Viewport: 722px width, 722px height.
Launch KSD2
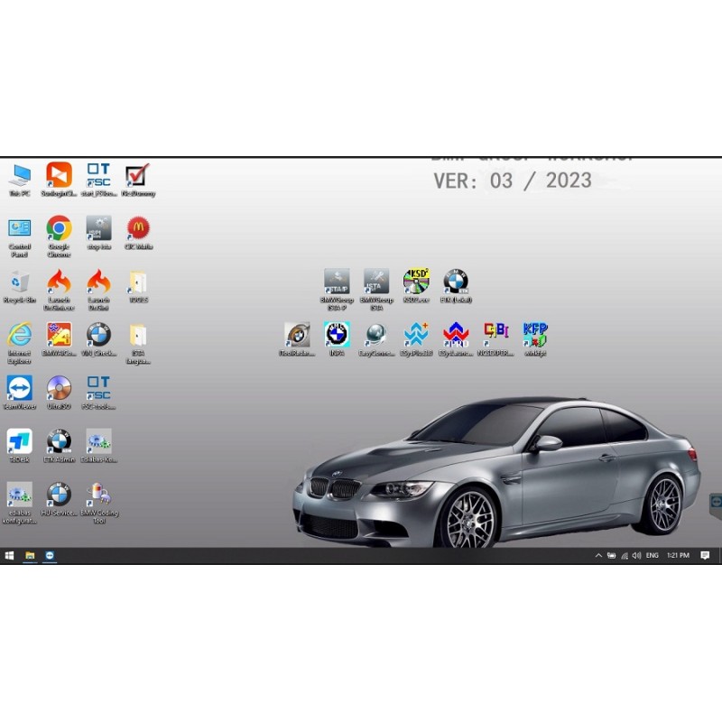[416, 280]
